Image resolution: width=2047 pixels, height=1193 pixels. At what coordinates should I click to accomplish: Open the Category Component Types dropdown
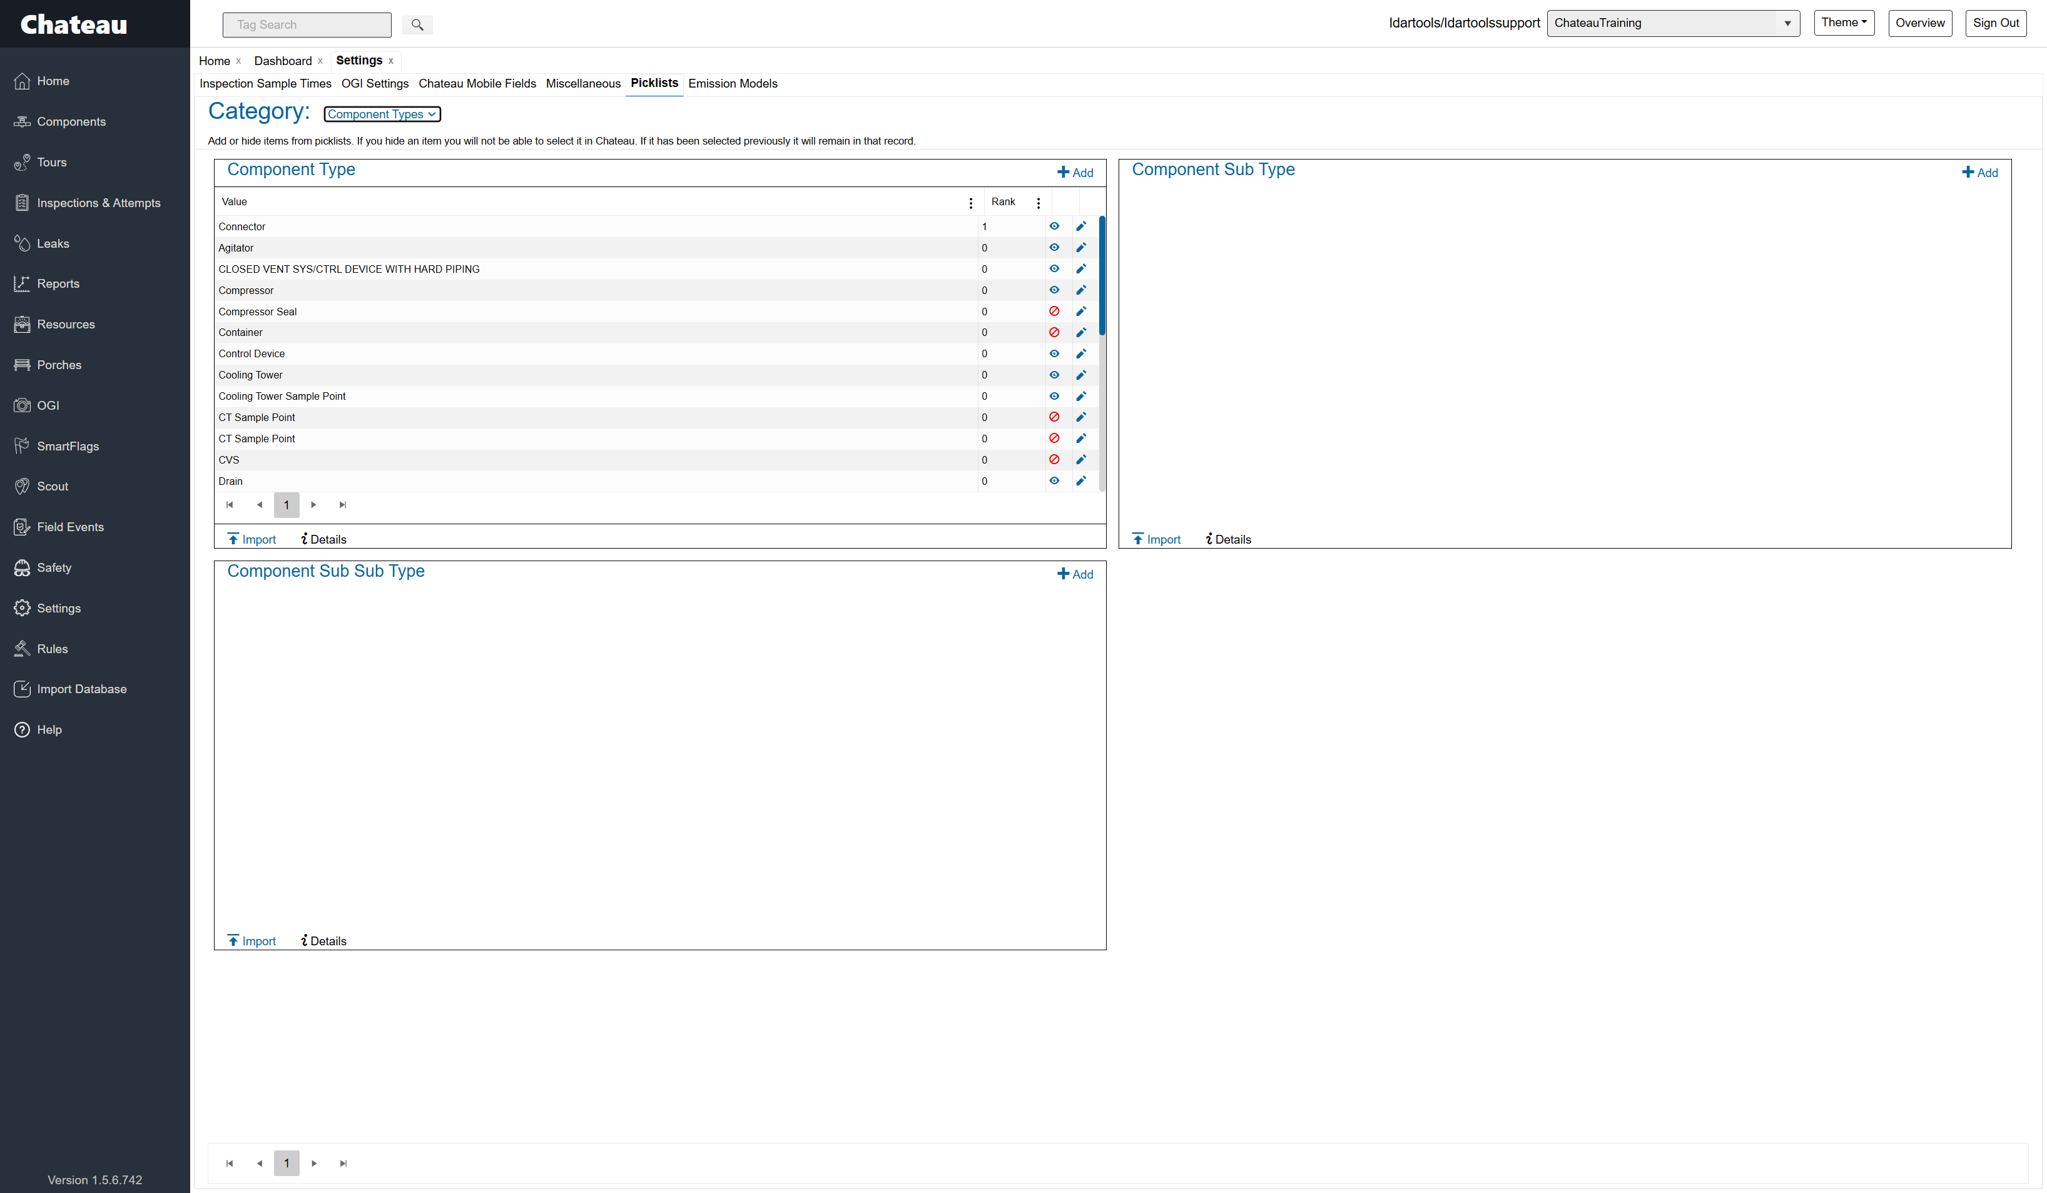[x=382, y=114]
